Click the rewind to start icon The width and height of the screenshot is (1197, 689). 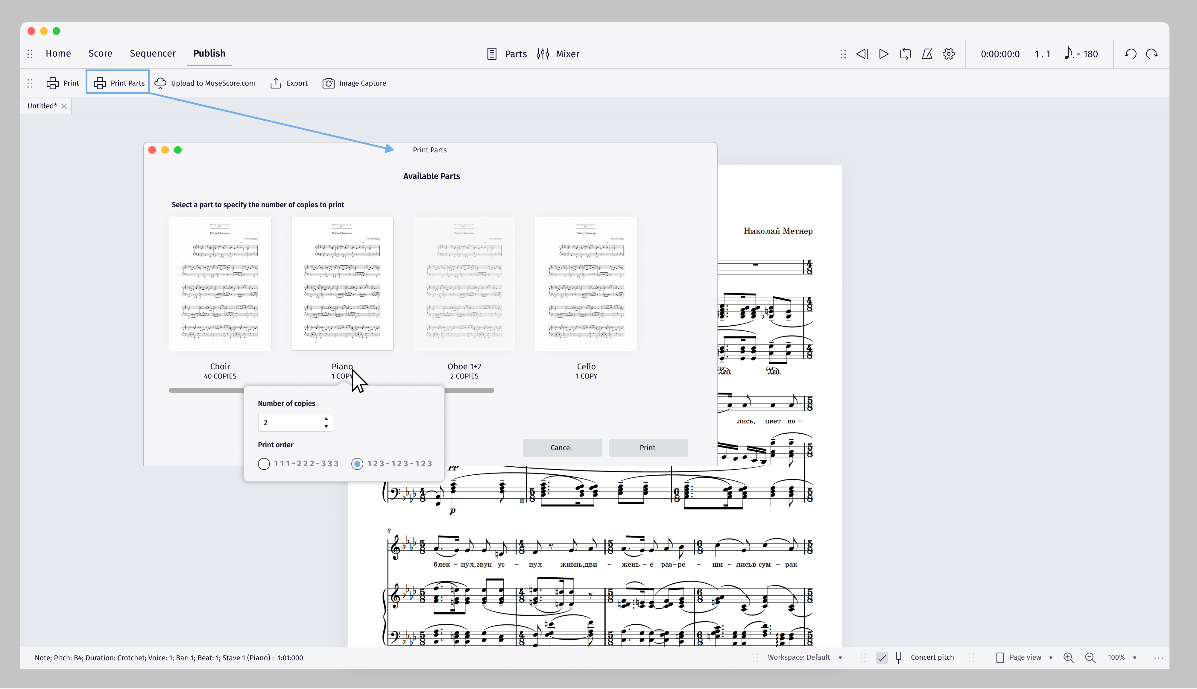pyautogui.click(x=862, y=54)
